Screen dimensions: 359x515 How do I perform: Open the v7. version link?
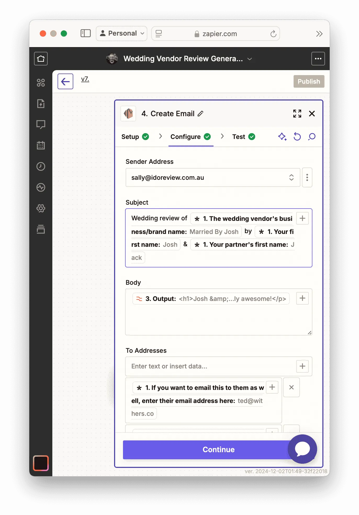85,79
